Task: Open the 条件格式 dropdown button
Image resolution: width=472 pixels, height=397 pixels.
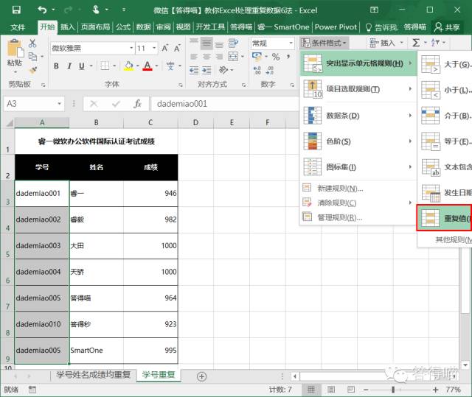Action: (324, 43)
